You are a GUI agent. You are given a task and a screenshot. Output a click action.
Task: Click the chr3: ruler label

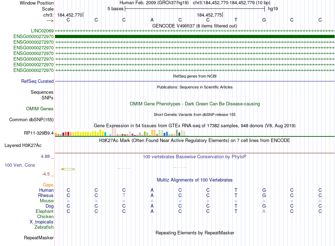[49, 15]
